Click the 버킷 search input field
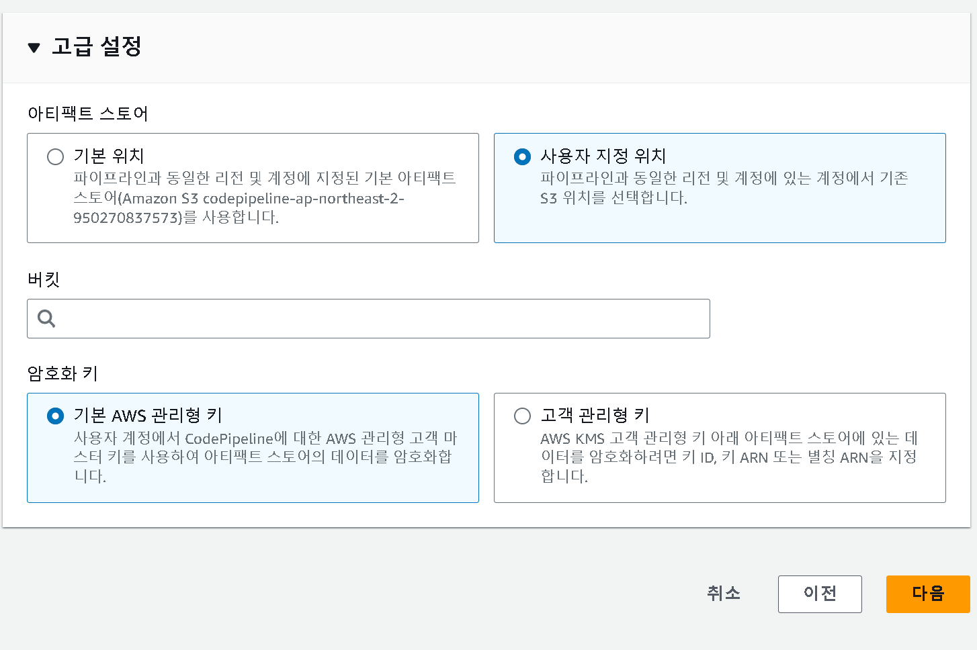Screen dimensions: 977x650 pyautogui.click(x=368, y=318)
